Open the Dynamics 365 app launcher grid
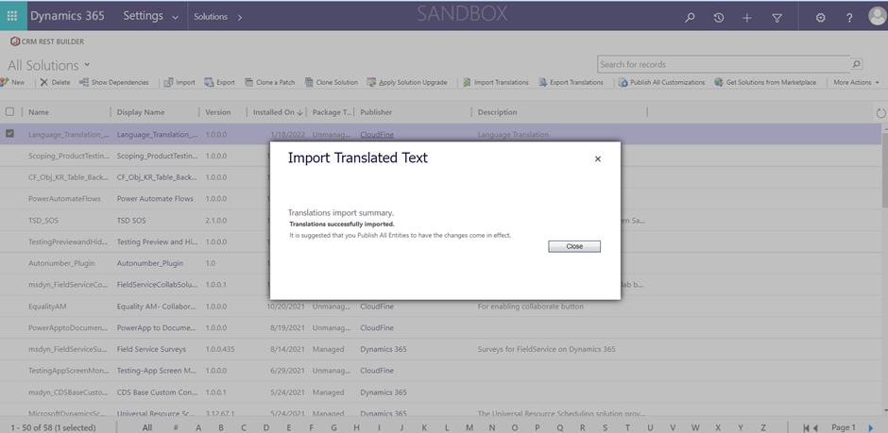Image resolution: width=888 pixels, height=433 pixels. coord(12,16)
